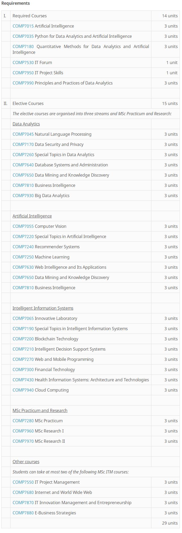Open COMP7630 Web Intelligence course link

tap(23, 267)
